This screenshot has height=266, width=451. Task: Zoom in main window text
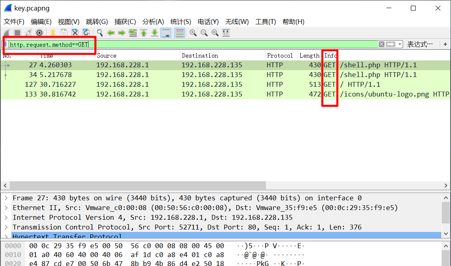(193, 33)
